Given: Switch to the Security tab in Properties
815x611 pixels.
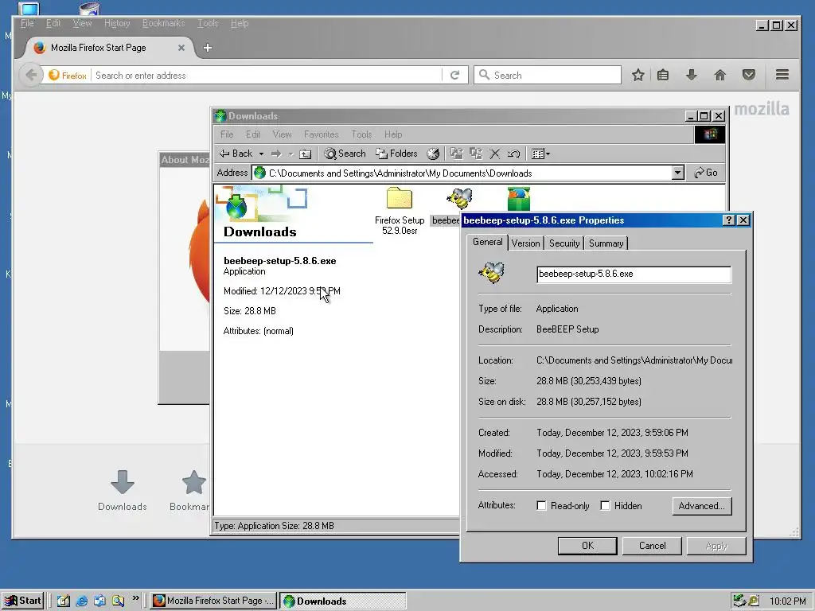Looking at the screenshot, I should [x=564, y=243].
